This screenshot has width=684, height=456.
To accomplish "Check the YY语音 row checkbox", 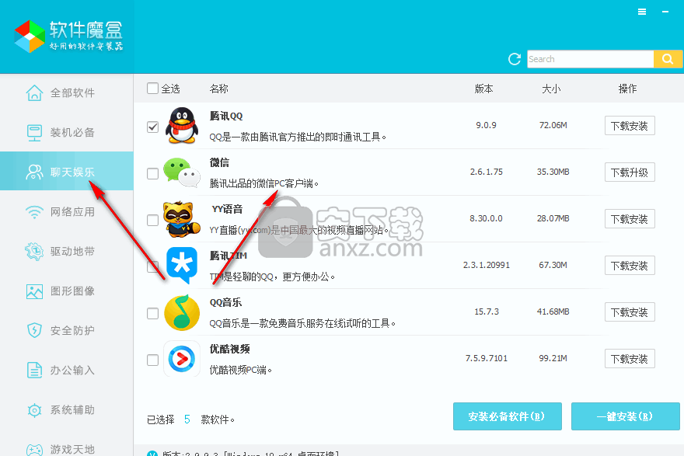I will tap(152, 220).
